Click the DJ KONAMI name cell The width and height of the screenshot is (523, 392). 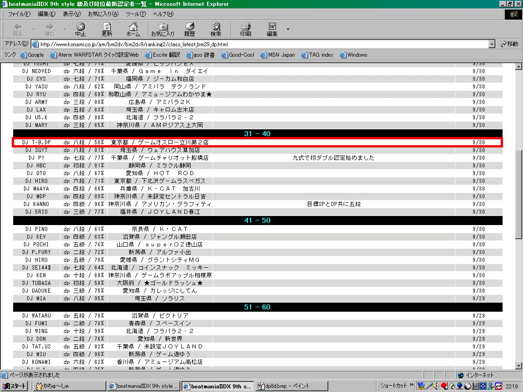pos(36,362)
